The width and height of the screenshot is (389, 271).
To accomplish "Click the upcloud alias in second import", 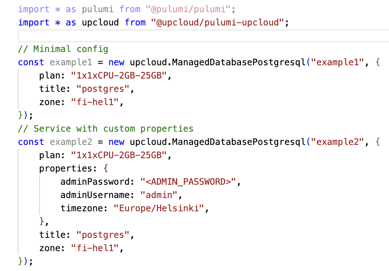I will coord(100,22).
